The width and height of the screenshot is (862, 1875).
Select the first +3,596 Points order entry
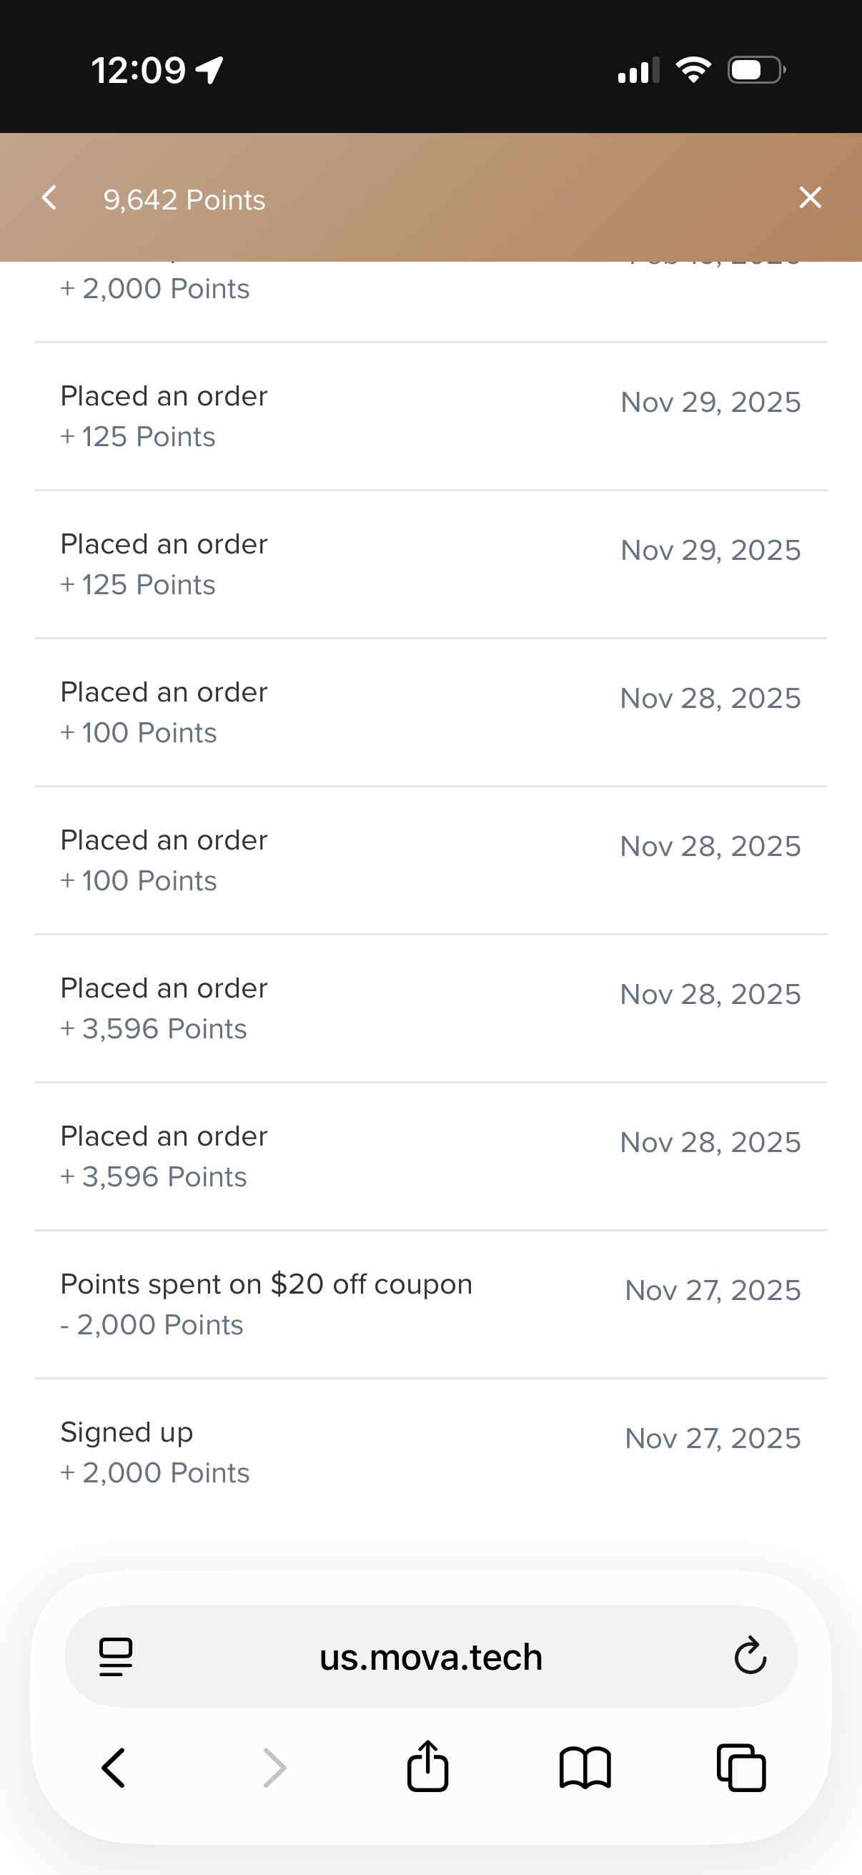[x=430, y=1008]
